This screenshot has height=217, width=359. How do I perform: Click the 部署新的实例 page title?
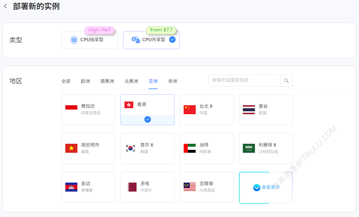coord(36,6)
